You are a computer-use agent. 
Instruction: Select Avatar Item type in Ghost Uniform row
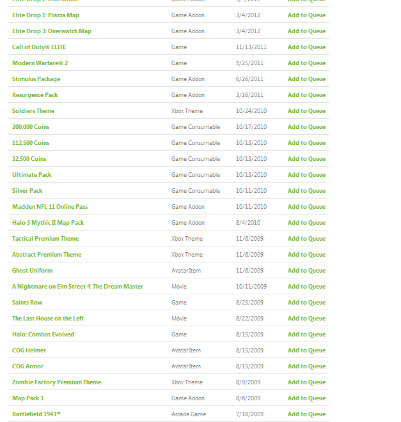tap(186, 271)
